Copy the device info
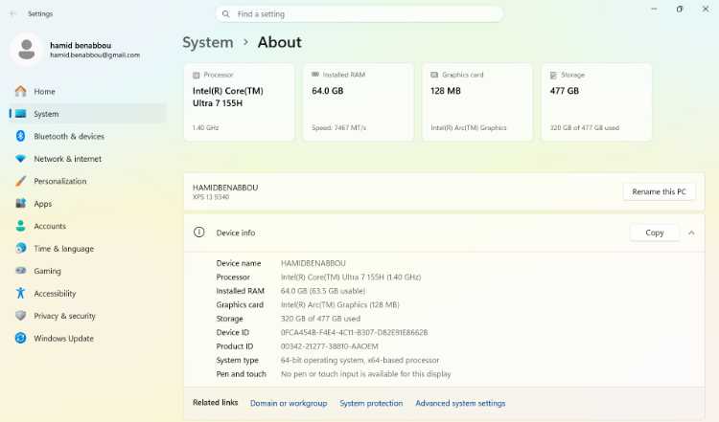Screen dimensions: 719x422 pyautogui.click(x=655, y=233)
